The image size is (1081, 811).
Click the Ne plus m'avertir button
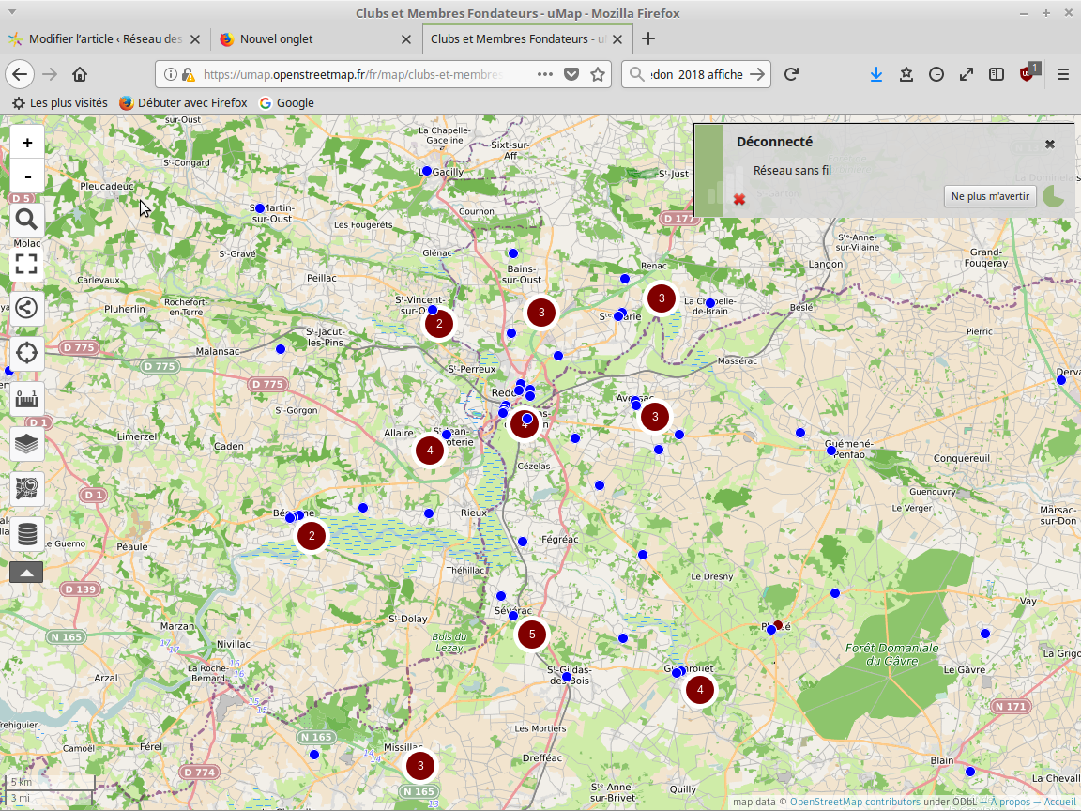click(x=990, y=196)
